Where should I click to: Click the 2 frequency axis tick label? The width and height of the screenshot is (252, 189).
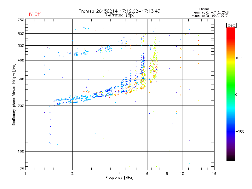[72, 174]
